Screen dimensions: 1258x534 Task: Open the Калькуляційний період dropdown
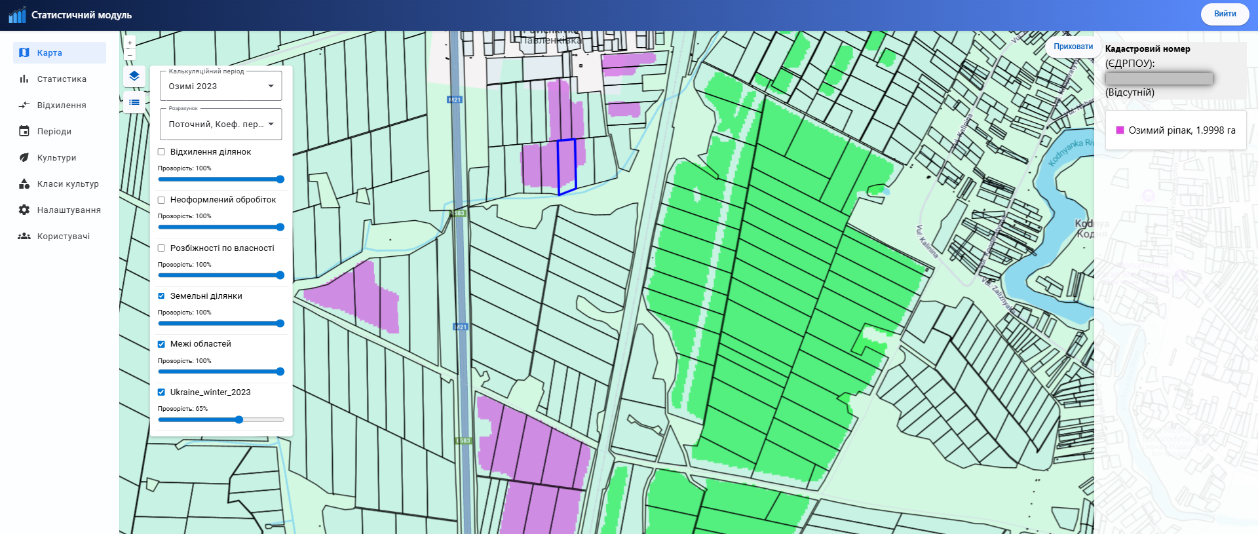click(221, 86)
